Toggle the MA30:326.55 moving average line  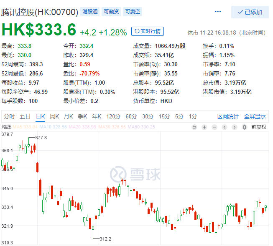click(x=112, y=127)
